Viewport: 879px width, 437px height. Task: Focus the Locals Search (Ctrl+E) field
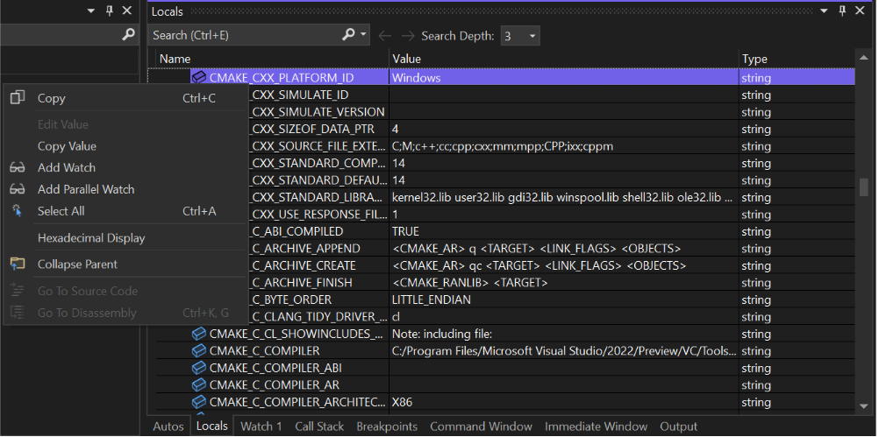(244, 35)
